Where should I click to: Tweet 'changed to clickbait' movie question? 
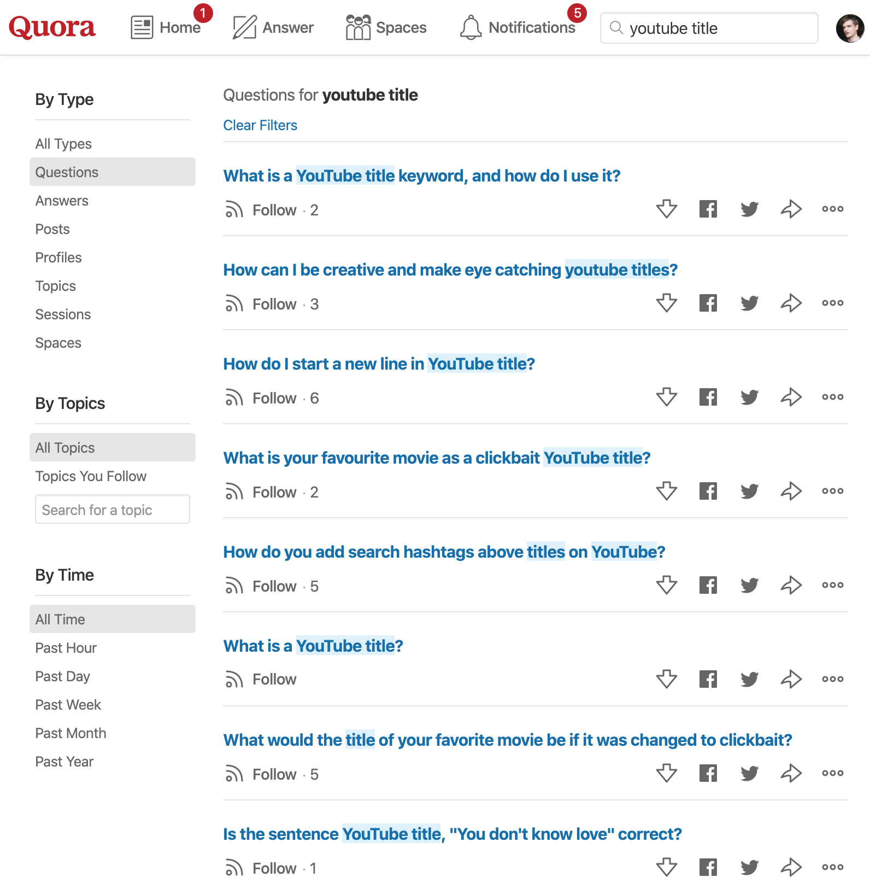pos(750,773)
